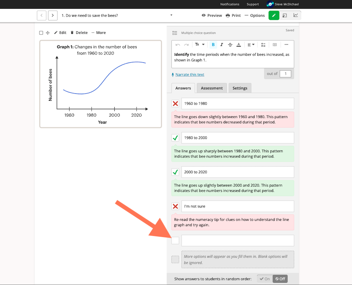Image resolution: width=352 pixels, height=285 pixels.
Task: Redo the edit in the question editor
Action: [x=186, y=45]
